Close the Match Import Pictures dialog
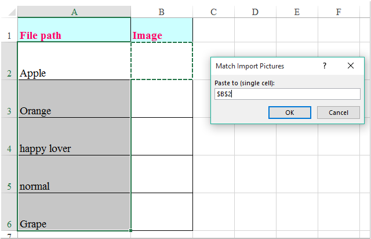371x239 pixels. coord(350,66)
